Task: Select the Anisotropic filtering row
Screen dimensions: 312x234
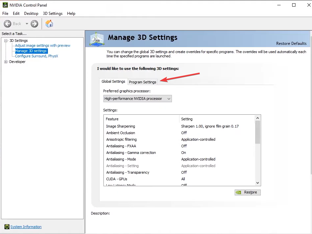Action: tap(179, 139)
